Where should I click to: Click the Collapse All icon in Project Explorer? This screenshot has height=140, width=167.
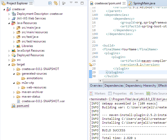50,3
